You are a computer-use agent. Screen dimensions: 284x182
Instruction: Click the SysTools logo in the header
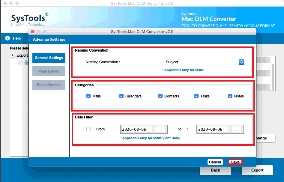coord(29,19)
